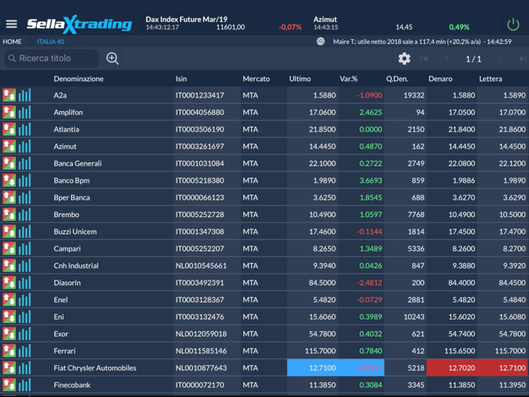The width and height of the screenshot is (529, 397).
Task: Go to the first page arrow
Action: tap(424, 59)
